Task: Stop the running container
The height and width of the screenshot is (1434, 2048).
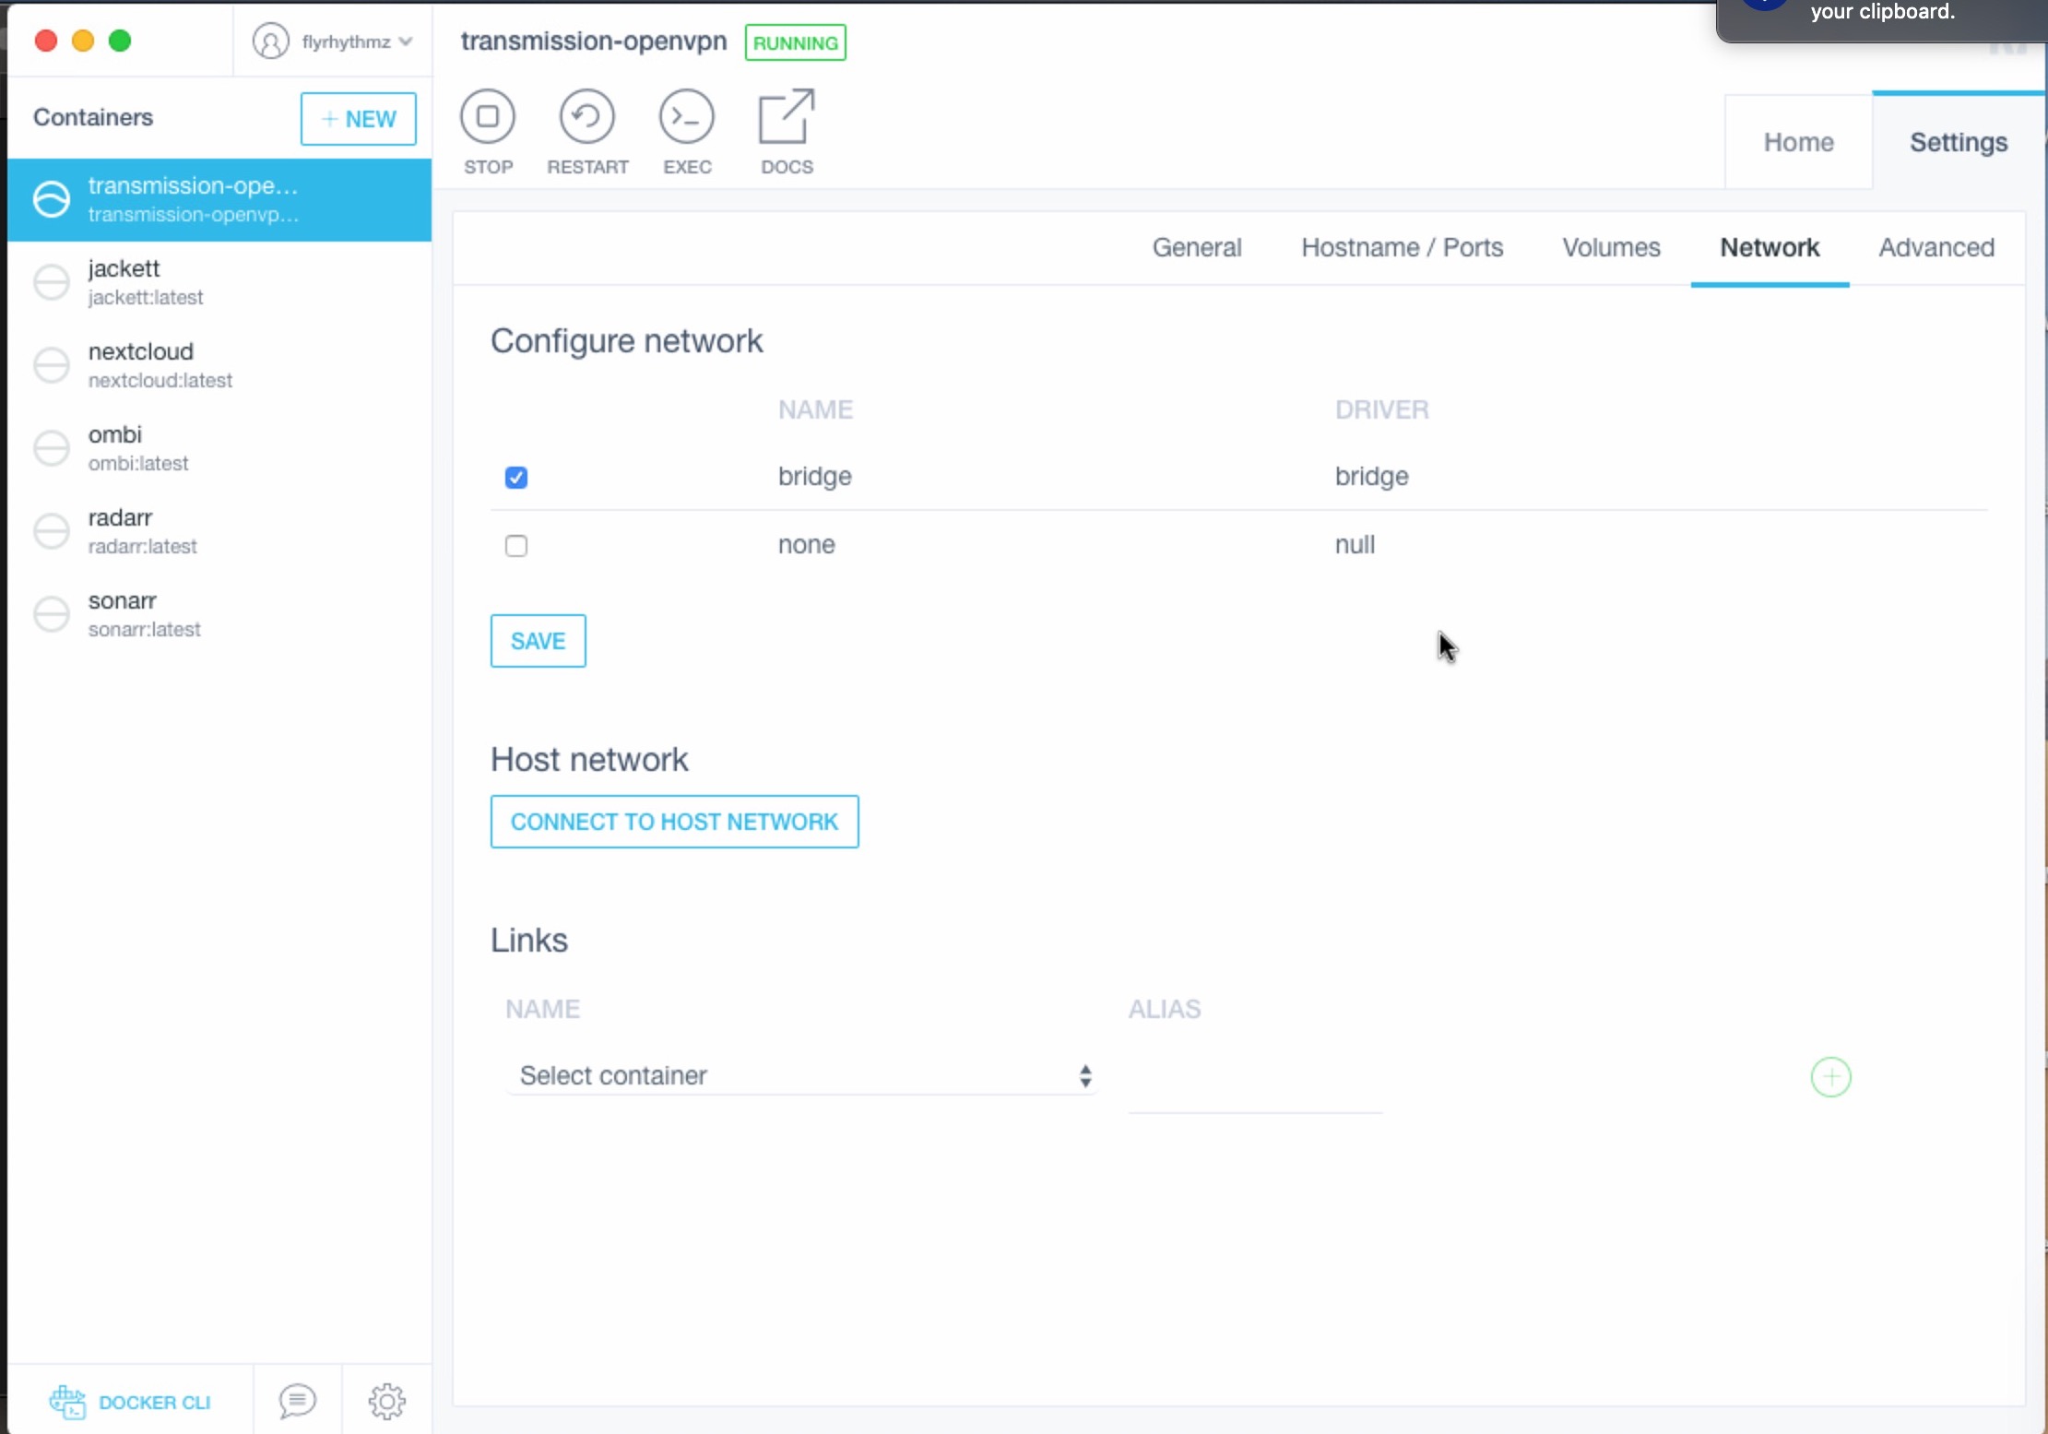Action: point(488,117)
